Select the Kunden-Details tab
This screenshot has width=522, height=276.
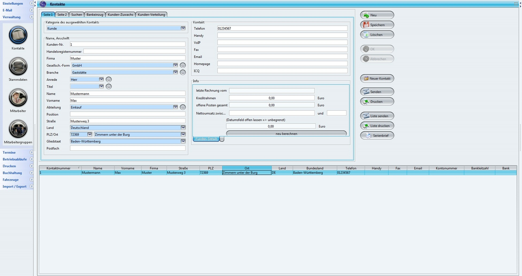coord(206,139)
